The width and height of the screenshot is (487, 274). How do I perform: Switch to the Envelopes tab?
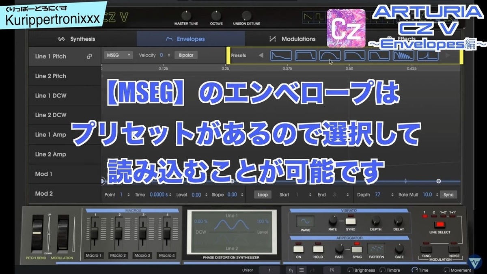tap(191, 39)
